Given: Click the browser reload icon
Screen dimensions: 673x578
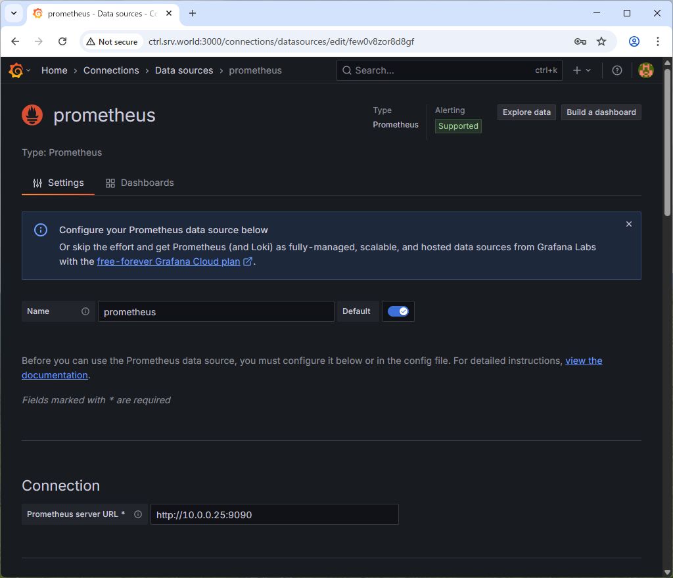Looking at the screenshot, I should click(62, 41).
